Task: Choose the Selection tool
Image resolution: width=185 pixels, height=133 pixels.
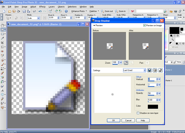Action: (2, 34)
